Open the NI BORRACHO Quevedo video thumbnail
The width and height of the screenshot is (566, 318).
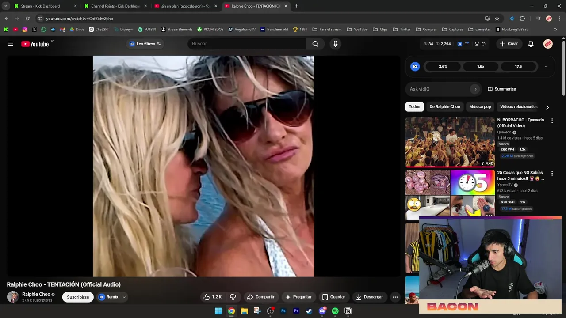click(x=450, y=142)
